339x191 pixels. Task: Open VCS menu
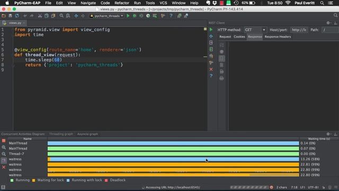click(163, 3)
